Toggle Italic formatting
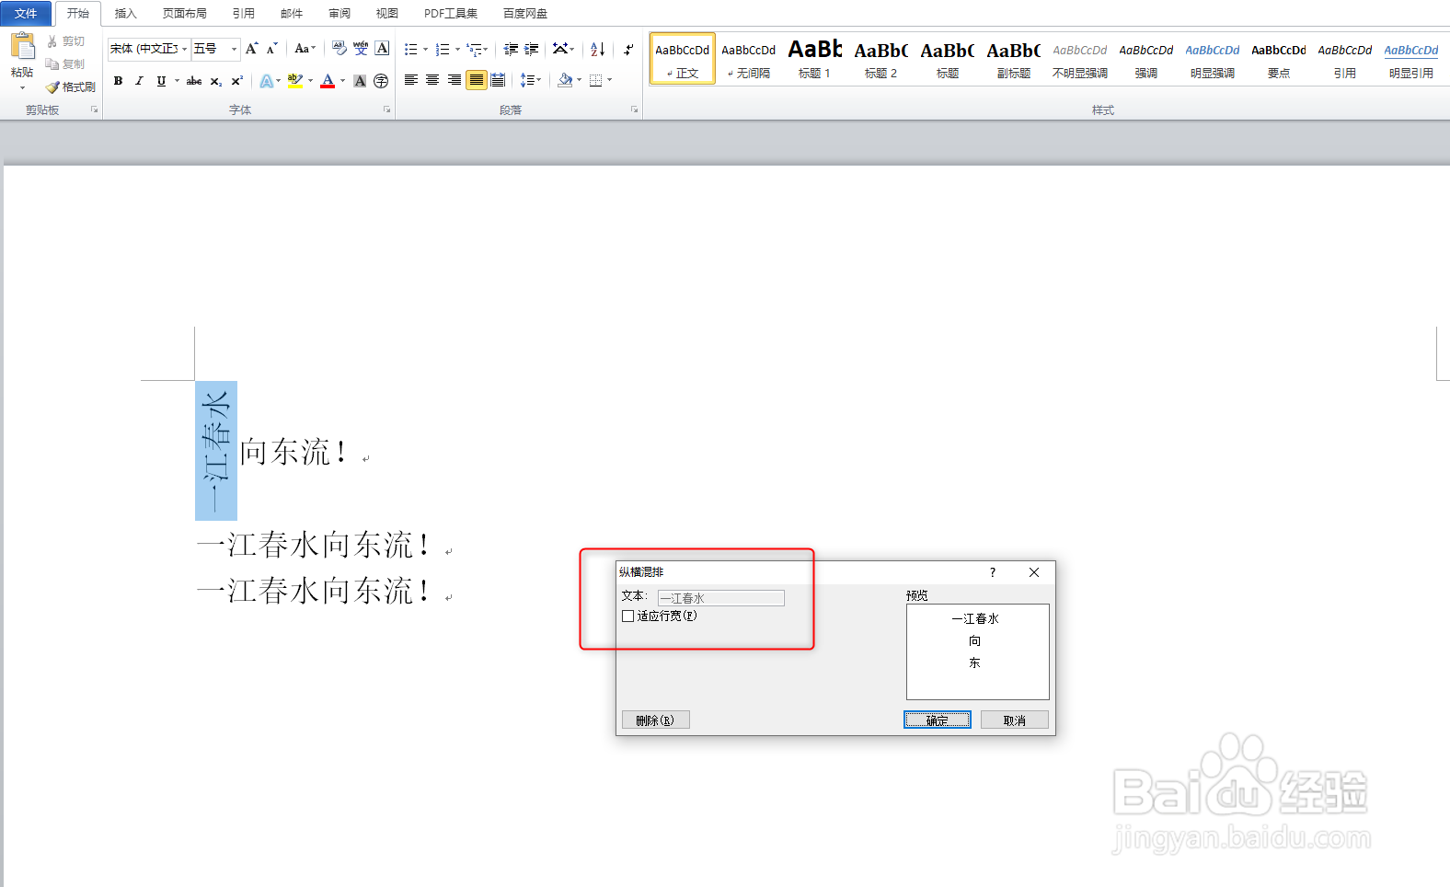Image resolution: width=1450 pixels, height=887 pixels. click(x=139, y=81)
